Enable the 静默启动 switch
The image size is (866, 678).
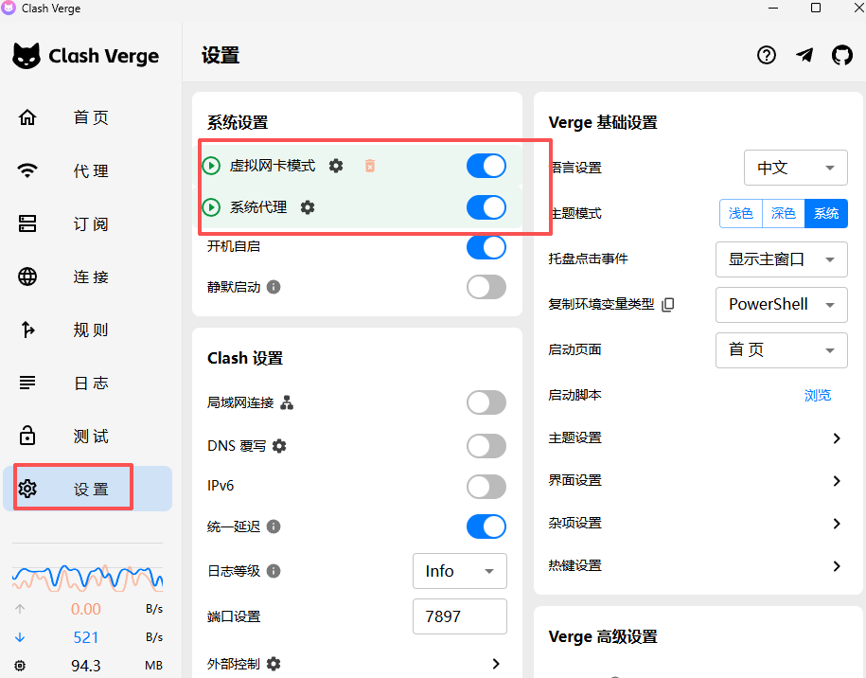(x=486, y=287)
